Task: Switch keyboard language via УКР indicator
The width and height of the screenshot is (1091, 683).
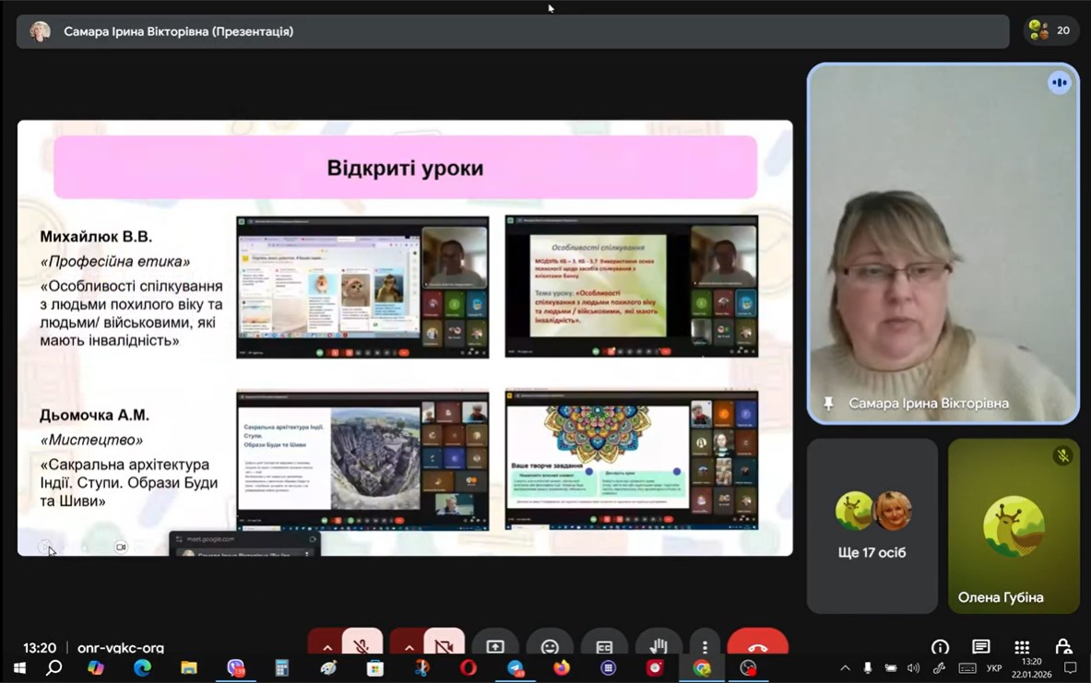Action: pos(994,668)
